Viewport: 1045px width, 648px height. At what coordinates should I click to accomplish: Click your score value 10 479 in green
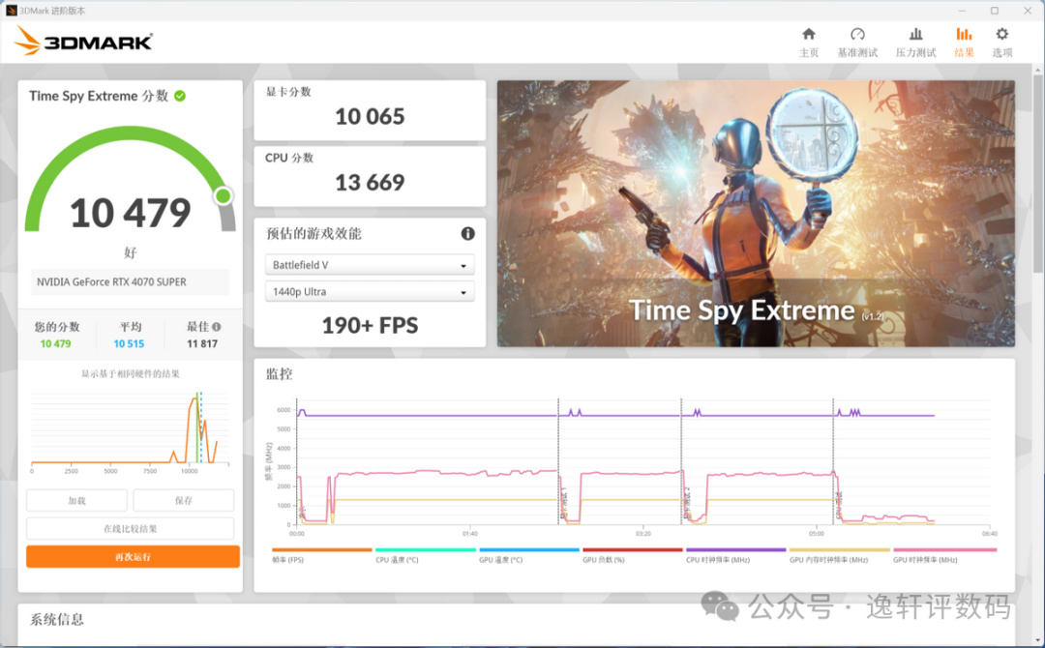tap(55, 343)
